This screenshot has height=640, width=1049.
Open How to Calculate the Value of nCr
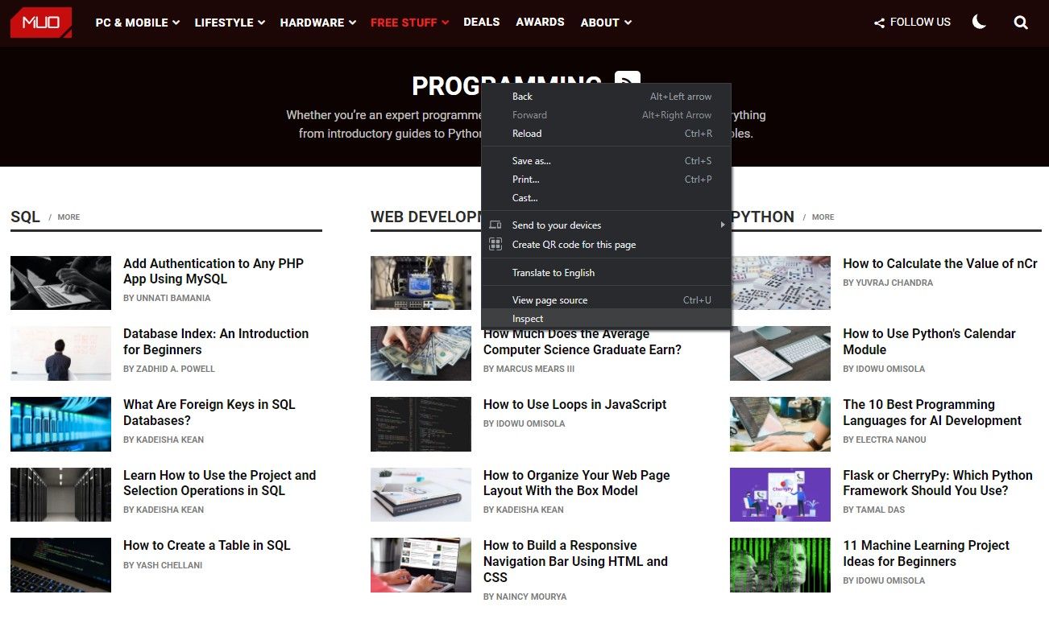pyautogui.click(x=940, y=264)
